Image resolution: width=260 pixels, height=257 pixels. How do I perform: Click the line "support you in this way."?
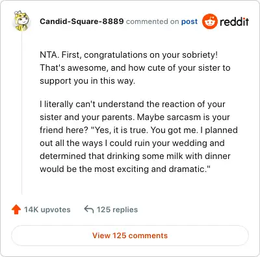(x=88, y=81)
